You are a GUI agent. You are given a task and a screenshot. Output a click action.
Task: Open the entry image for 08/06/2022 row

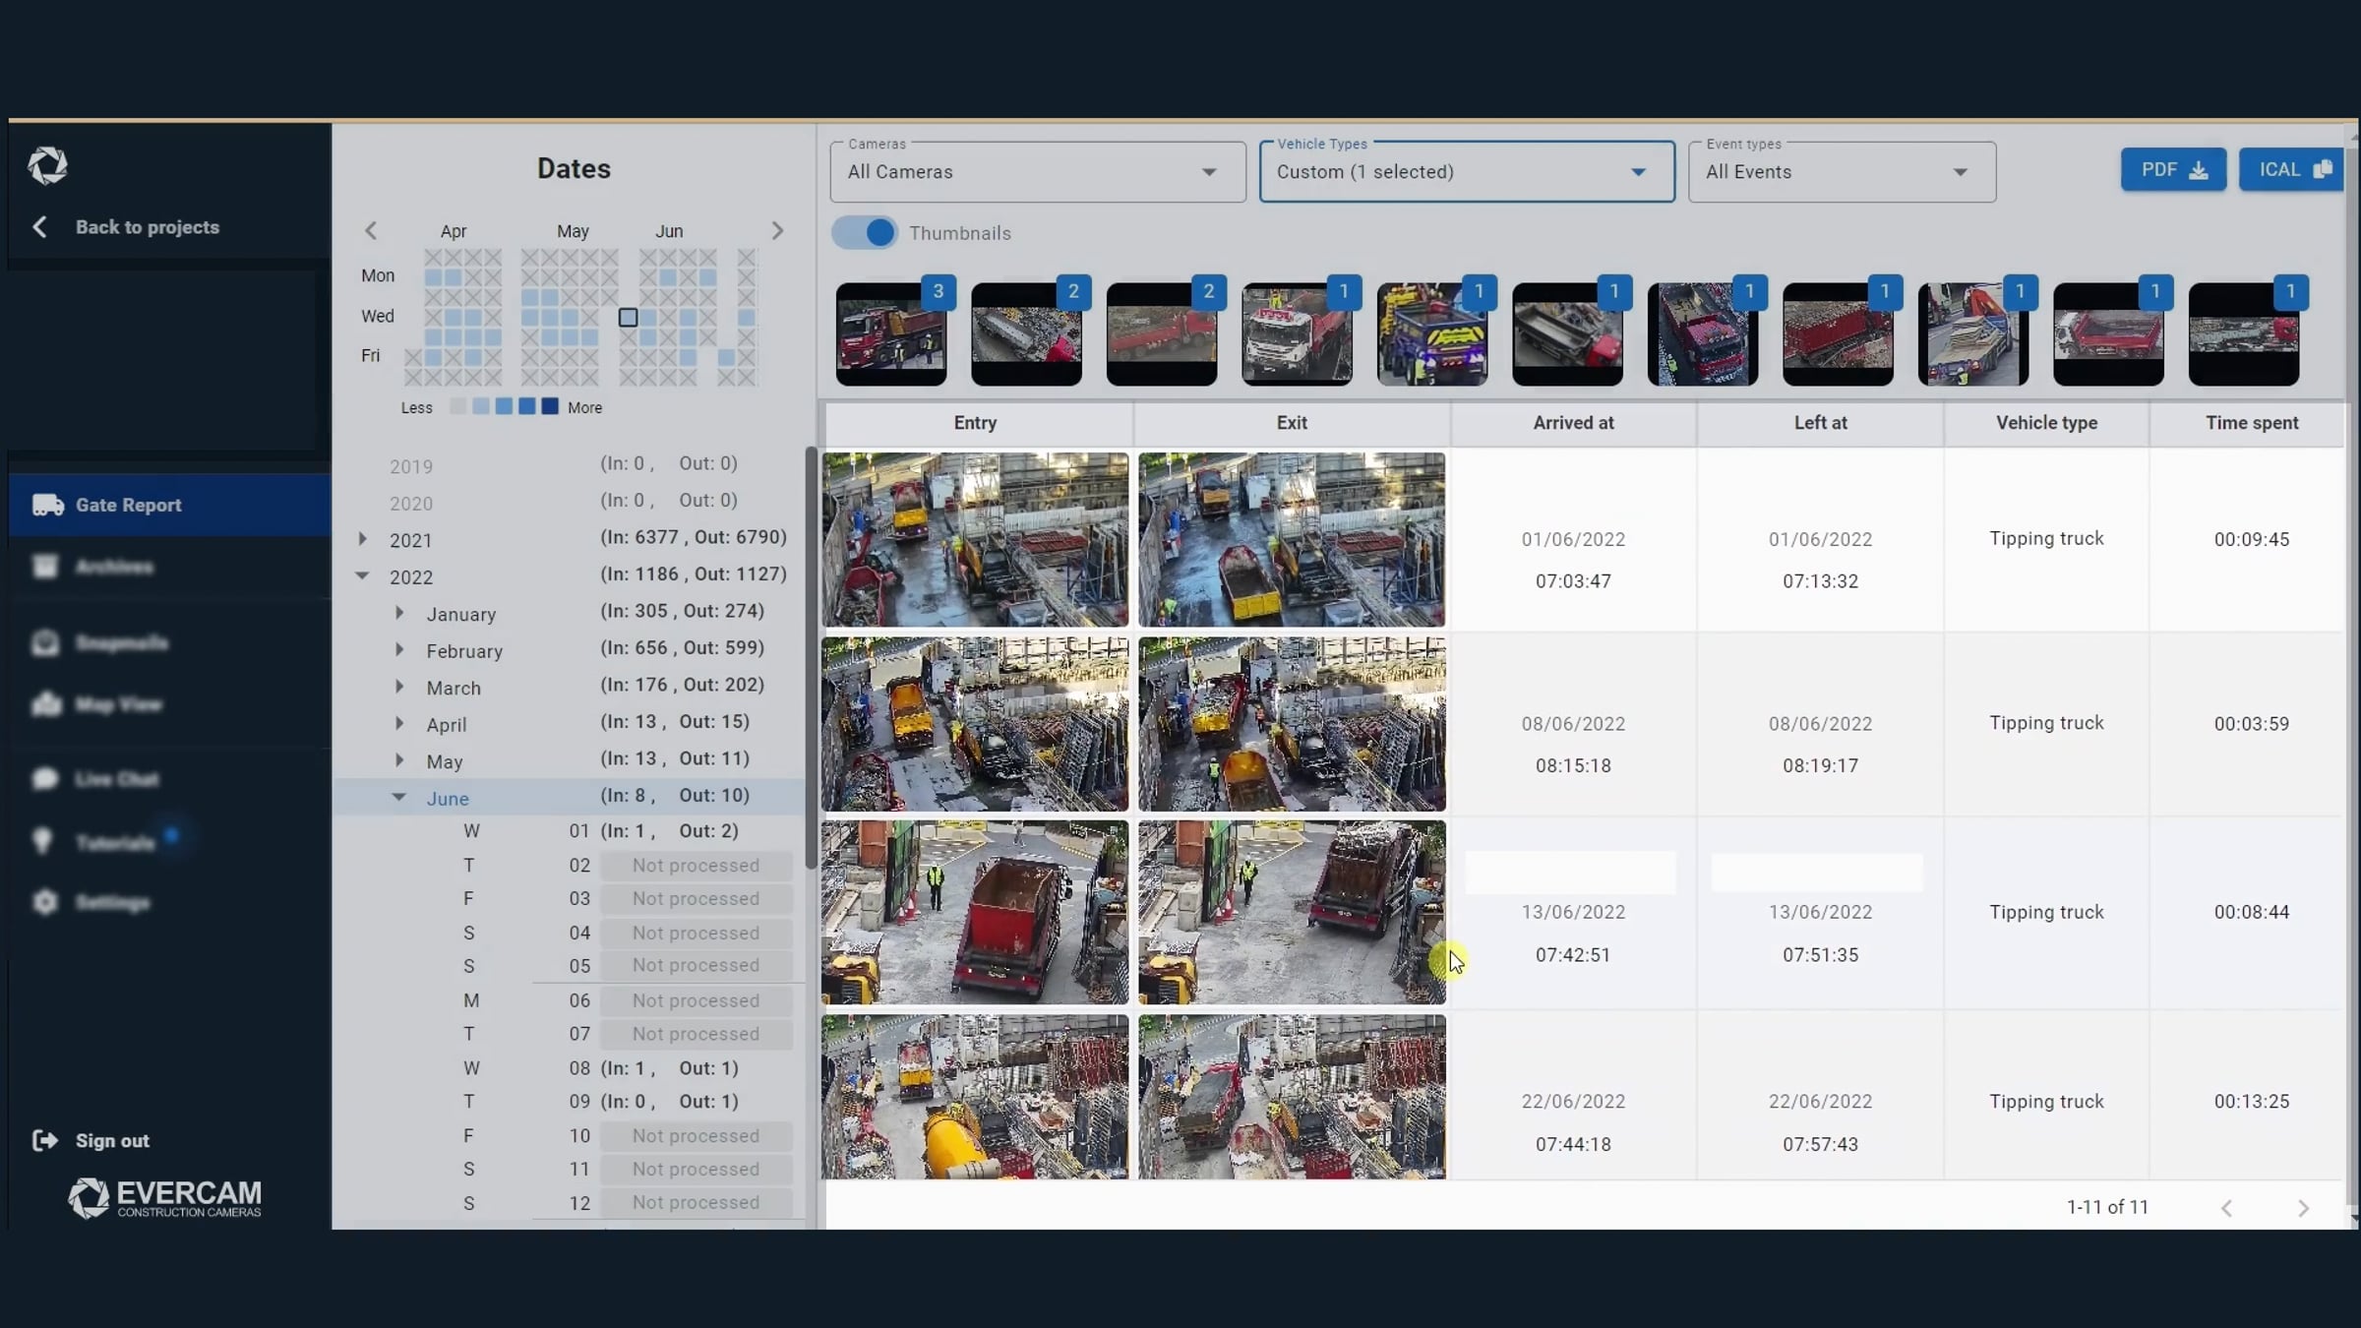click(x=975, y=724)
